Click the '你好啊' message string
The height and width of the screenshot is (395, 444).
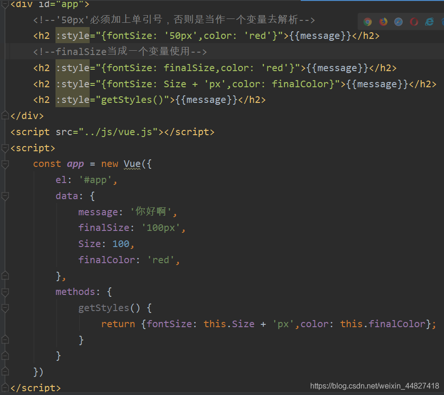coord(151,211)
